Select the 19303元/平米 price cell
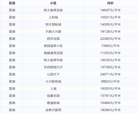The height and width of the screenshot is (113, 138). coord(110,89)
